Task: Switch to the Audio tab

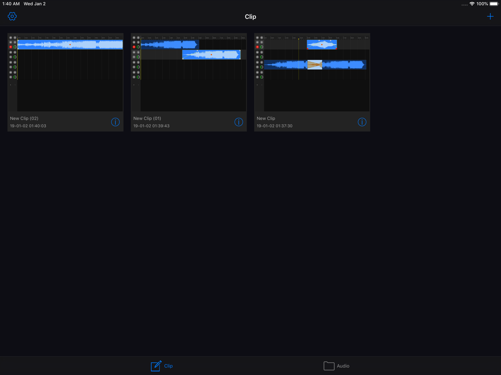Action: pos(336,366)
